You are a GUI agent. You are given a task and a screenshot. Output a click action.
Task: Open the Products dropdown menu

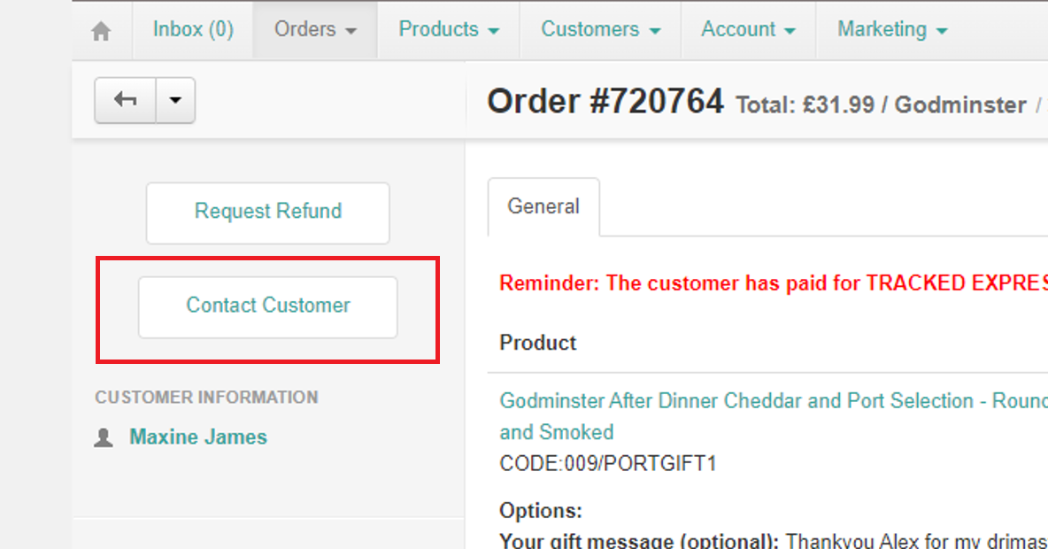pos(449,29)
